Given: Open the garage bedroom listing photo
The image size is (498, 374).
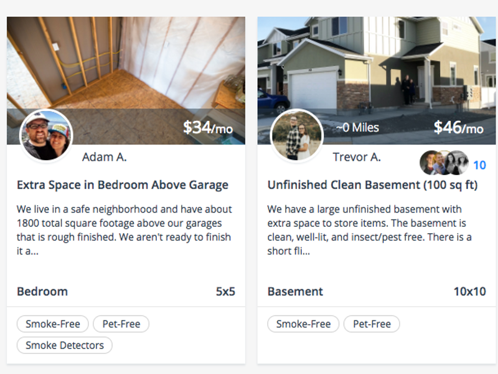Looking at the screenshot, I should click(x=126, y=62).
